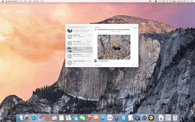Open App Store from the Dock
Viewport: 195px width, 122px height.
point(103,118)
